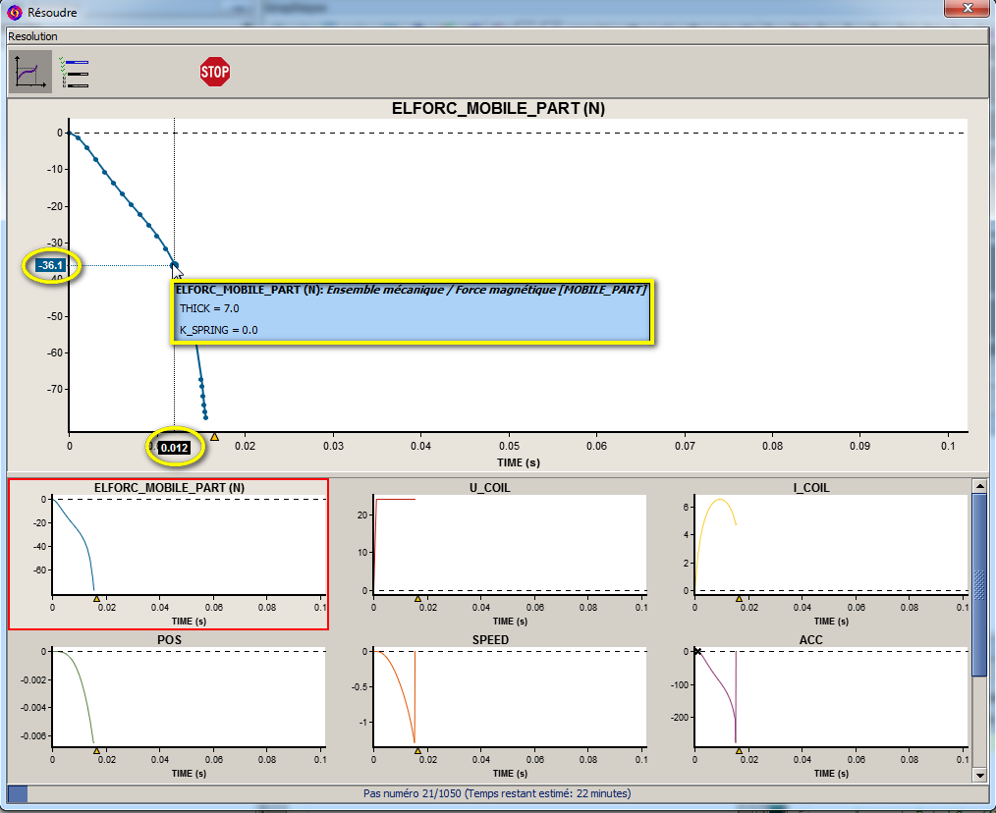The height and width of the screenshot is (813, 996).
Task: Select the curve graph view icon
Action: tap(30, 73)
